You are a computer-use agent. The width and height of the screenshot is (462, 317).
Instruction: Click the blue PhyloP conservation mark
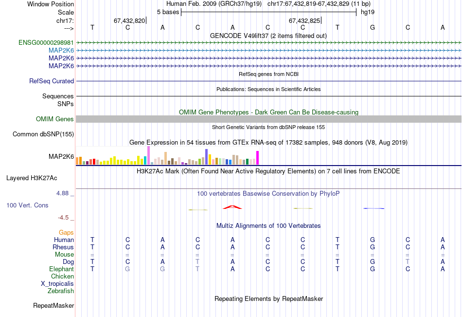[x=373, y=208]
